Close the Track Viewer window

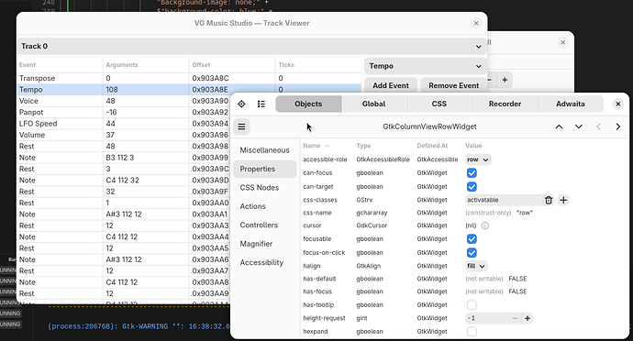pyautogui.click(x=476, y=24)
